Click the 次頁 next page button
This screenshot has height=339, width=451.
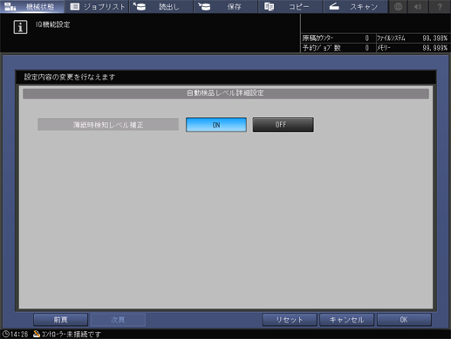point(118,320)
